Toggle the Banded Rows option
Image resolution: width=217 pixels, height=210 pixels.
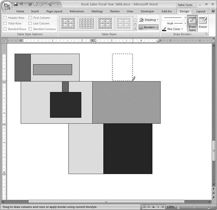coord(5,29)
